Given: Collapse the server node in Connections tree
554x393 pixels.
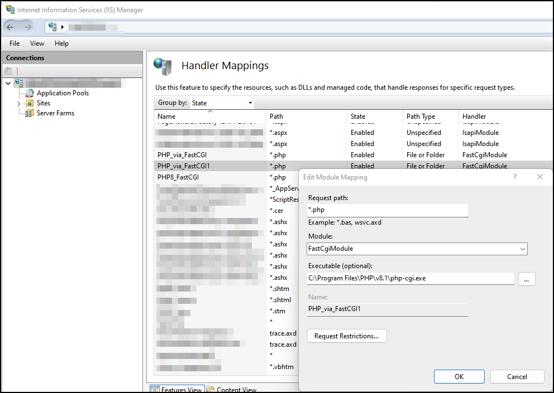Looking at the screenshot, I should 8,83.
